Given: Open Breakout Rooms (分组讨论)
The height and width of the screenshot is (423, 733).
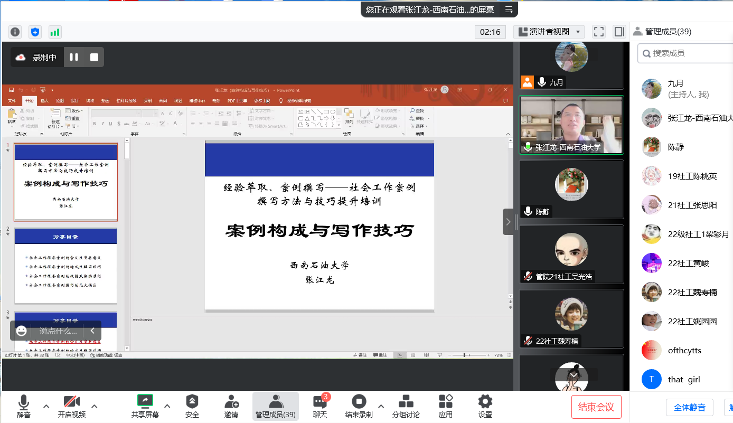Looking at the screenshot, I should pos(406,406).
